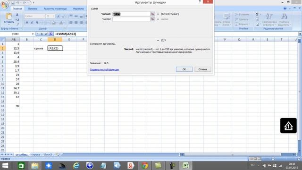Expand the Name Box function dropdown
Image resolution: width=302 pixels, height=170 pixels.
[33, 34]
